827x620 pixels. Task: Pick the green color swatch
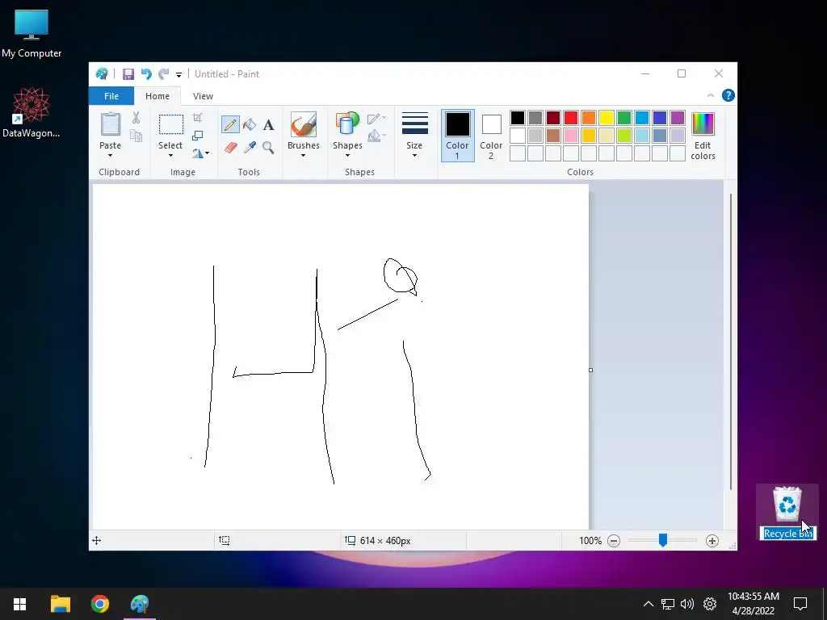(624, 118)
